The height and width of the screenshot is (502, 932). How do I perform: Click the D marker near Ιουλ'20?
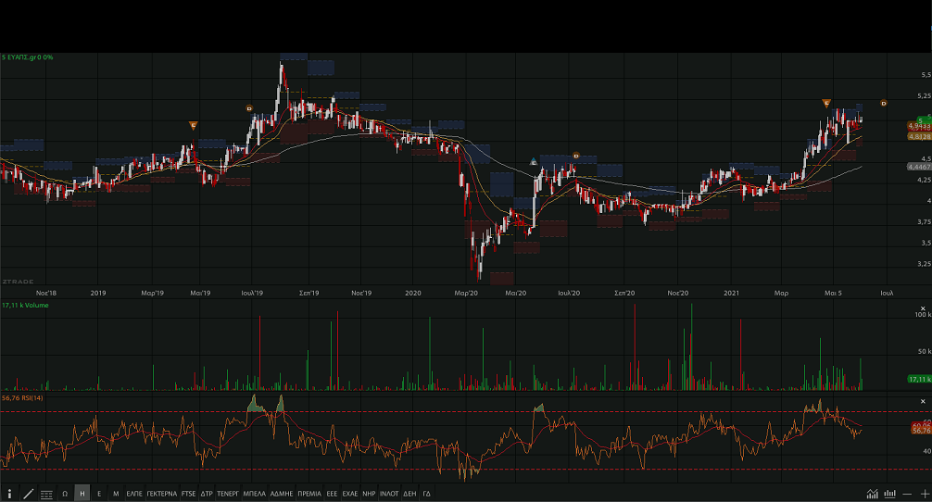click(x=575, y=156)
